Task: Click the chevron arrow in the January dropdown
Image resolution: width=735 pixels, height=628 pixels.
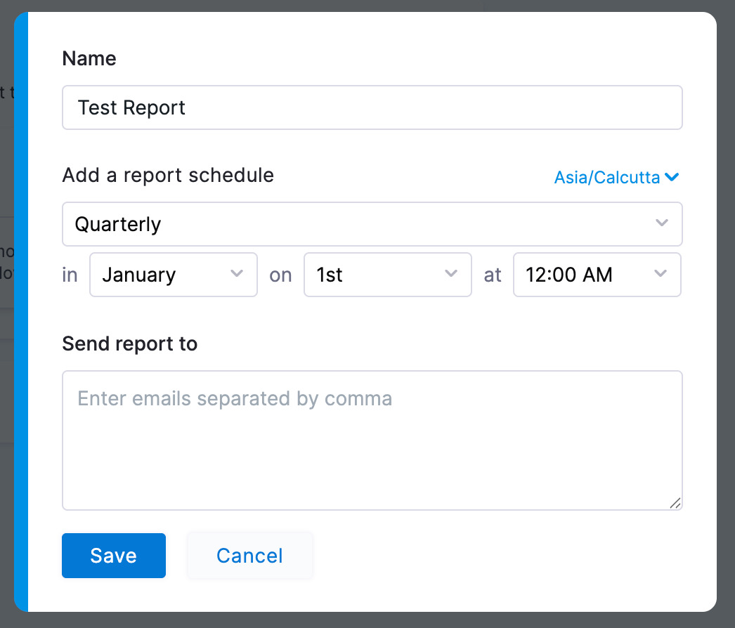Action: pyautogui.click(x=238, y=274)
